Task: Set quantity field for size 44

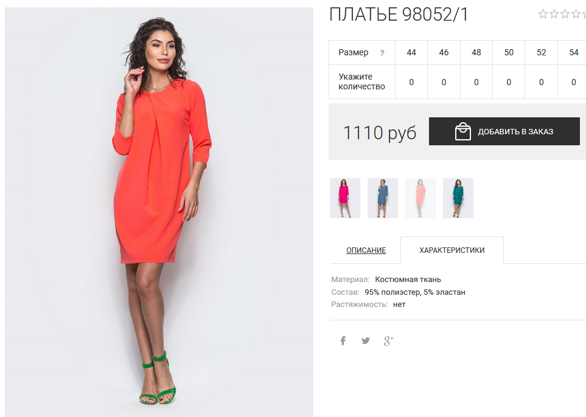Action: point(411,82)
